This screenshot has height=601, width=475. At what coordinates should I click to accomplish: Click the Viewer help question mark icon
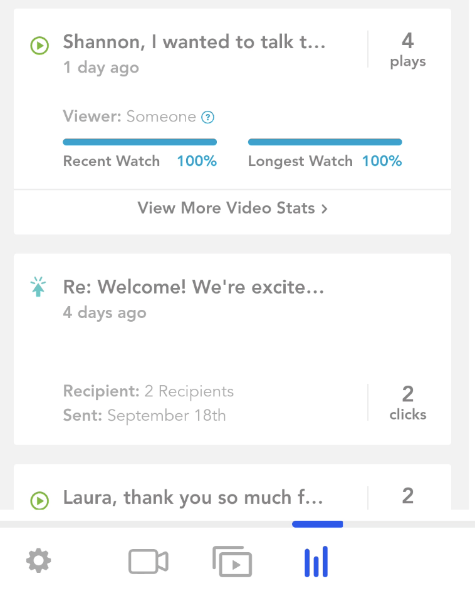pyautogui.click(x=208, y=117)
